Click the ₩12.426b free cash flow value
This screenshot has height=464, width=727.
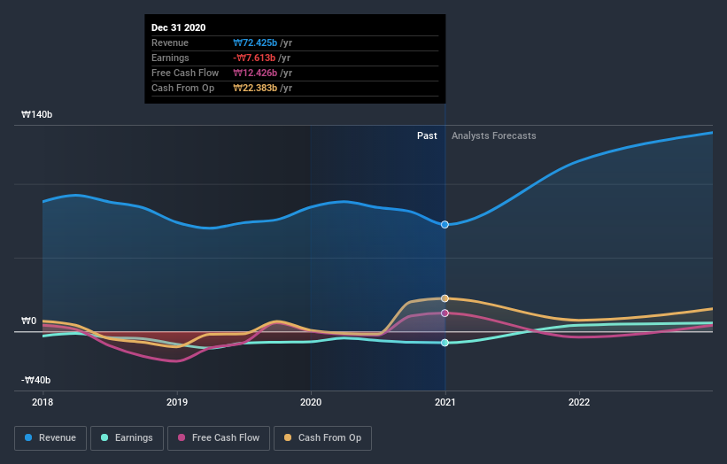[x=255, y=73]
